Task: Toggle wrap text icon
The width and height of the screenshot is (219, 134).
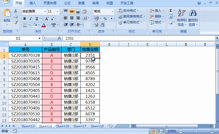Action: [x=85, y=11]
